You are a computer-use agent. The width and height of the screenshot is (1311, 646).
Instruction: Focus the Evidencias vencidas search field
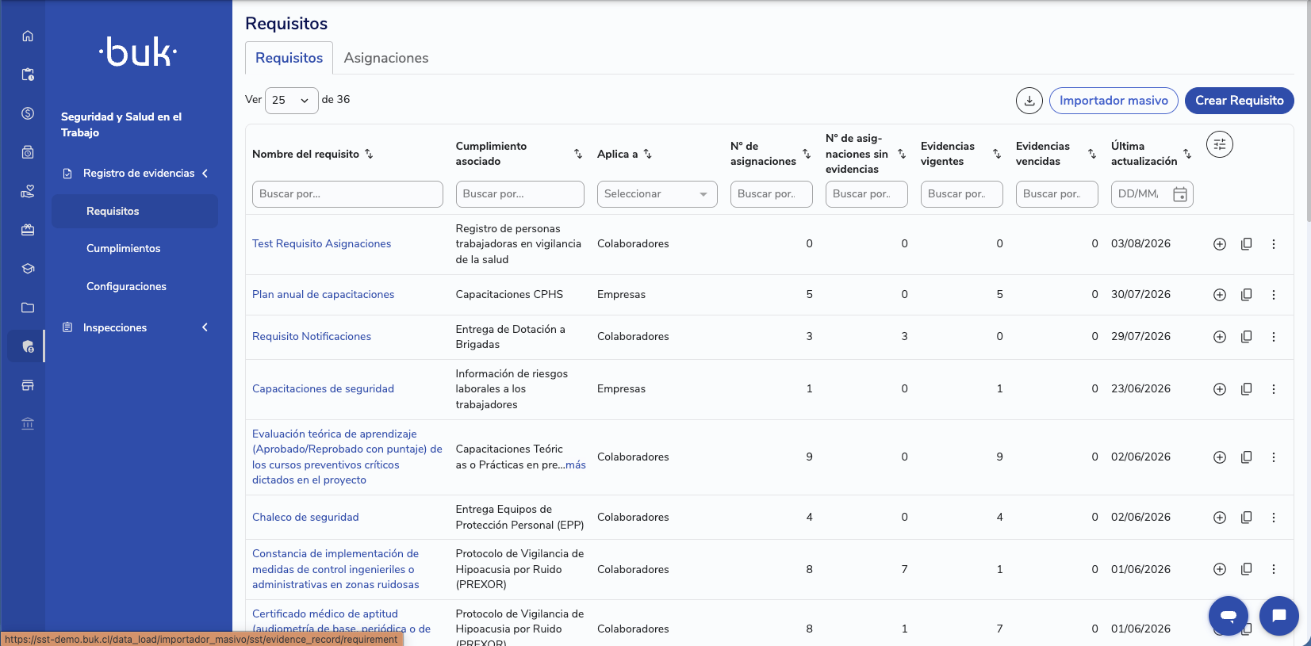click(1057, 194)
